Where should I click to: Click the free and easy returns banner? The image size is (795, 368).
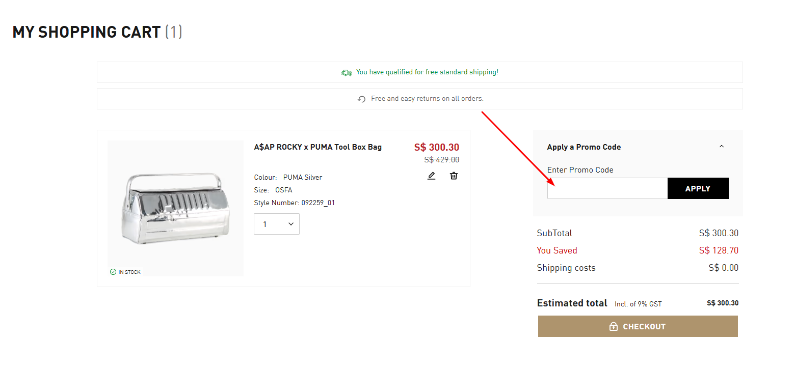[427, 99]
